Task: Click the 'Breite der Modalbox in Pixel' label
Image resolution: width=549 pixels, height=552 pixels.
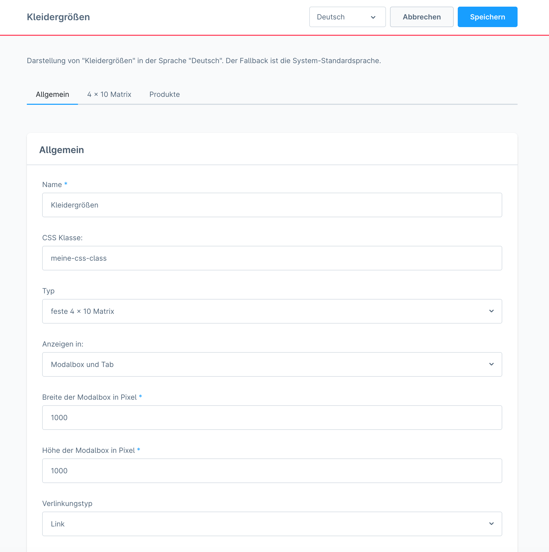Action: click(x=89, y=397)
